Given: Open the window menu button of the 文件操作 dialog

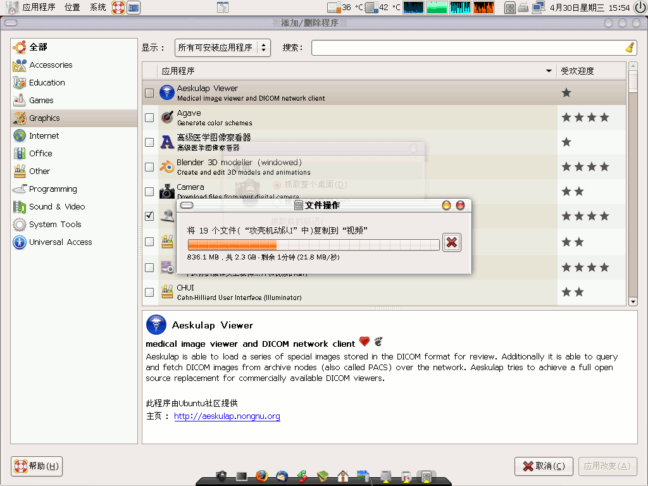Looking at the screenshot, I should click(187, 206).
